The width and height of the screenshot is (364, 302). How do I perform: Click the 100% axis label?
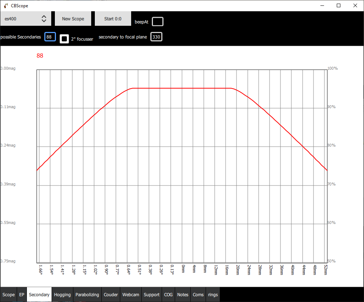pos(332,69)
